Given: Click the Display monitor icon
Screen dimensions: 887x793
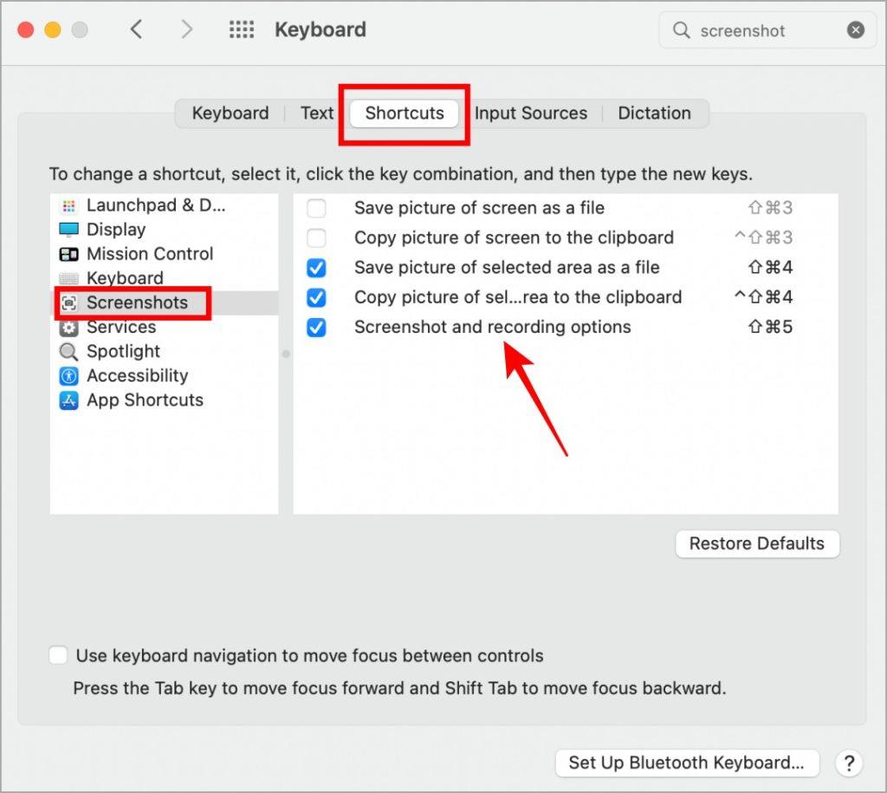Looking at the screenshot, I should pyautogui.click(x=69, y=230).
